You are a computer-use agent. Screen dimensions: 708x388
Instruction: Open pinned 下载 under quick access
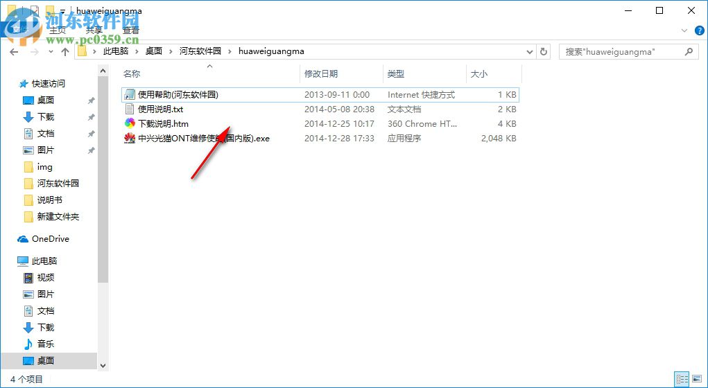coord(46,117)
